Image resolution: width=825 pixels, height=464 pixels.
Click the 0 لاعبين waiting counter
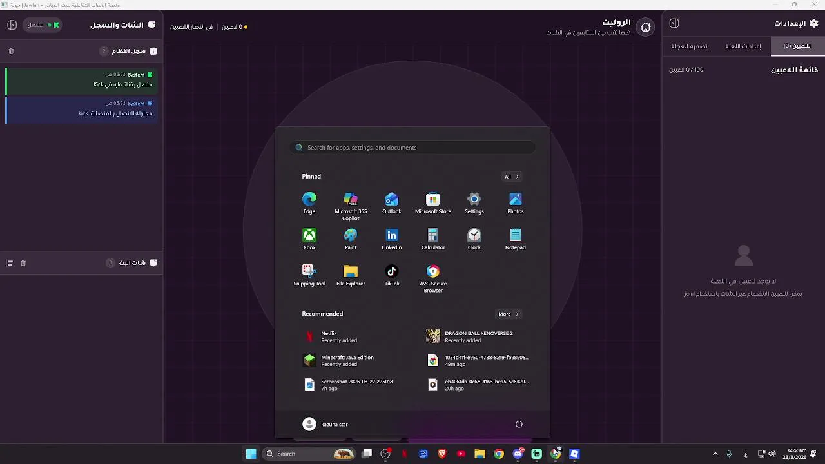[x=235, y=27]
